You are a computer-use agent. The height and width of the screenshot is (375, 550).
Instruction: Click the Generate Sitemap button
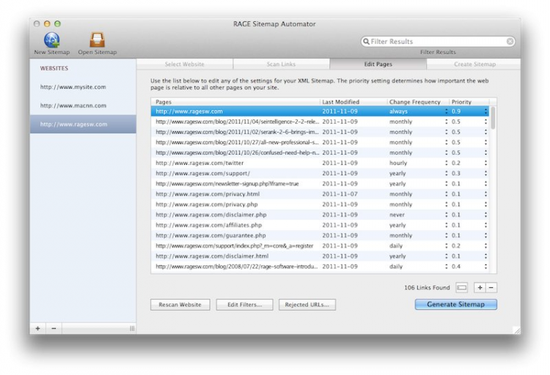pos(455,304)
